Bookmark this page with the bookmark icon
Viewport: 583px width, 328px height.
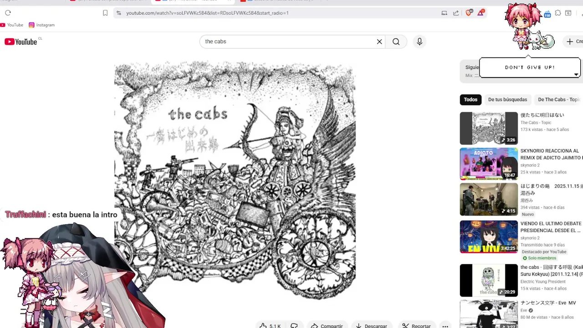click(x=105, y=13)
